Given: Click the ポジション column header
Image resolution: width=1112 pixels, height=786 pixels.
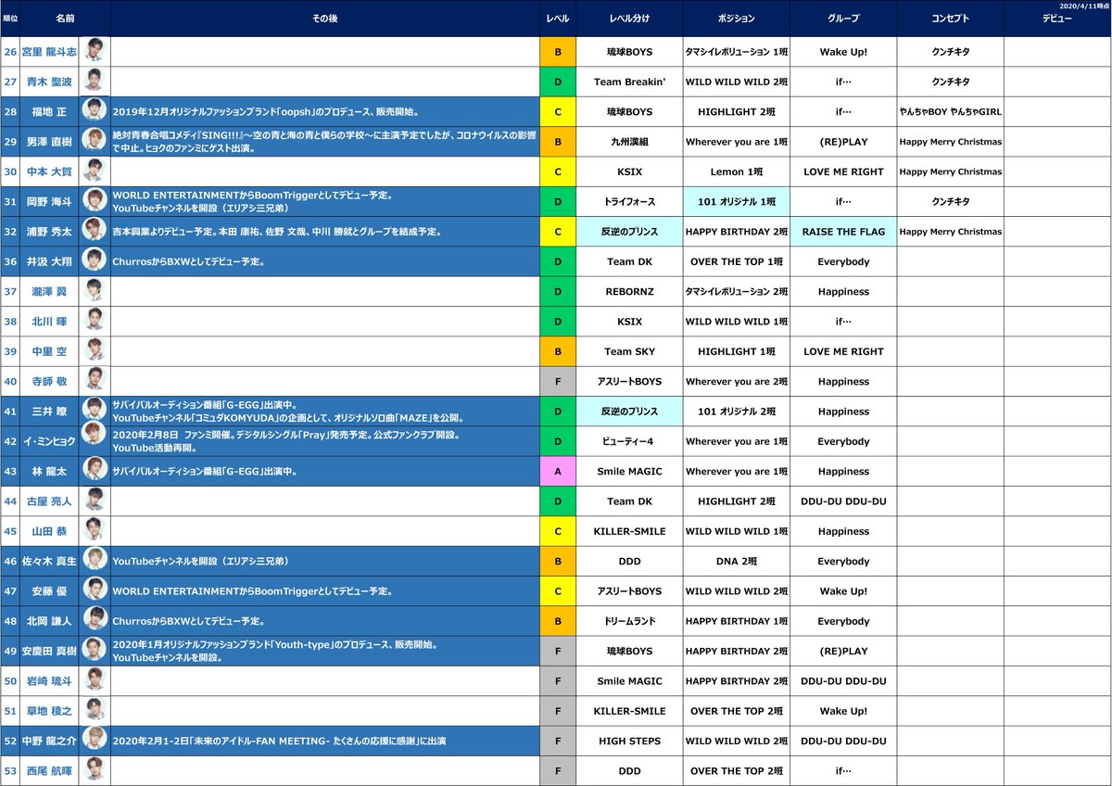Looking at the screenshot, I should point(737,19).
